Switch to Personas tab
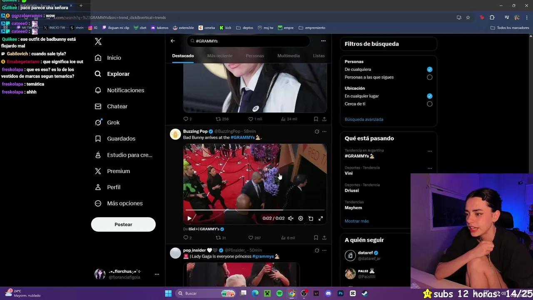This screenshot has height=300, width=533. pos(255,56)
